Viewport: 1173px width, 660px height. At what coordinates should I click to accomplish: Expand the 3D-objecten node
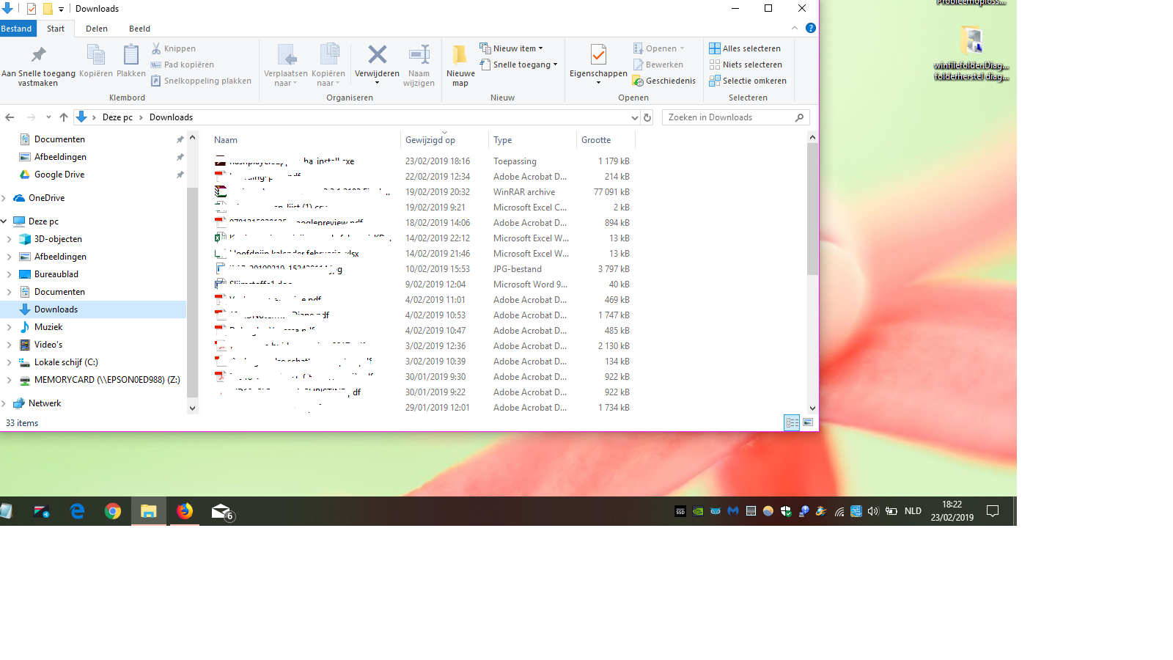[9, 239]
